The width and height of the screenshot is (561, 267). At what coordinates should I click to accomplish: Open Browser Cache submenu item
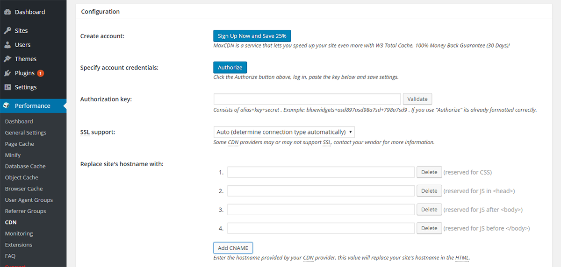tap(24, 189)
